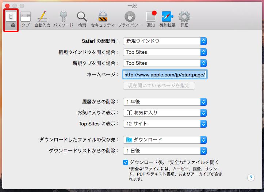Select the 検索 magnifier pane
264x192 pixels.
pyautogui.click(x=82, y=19)
